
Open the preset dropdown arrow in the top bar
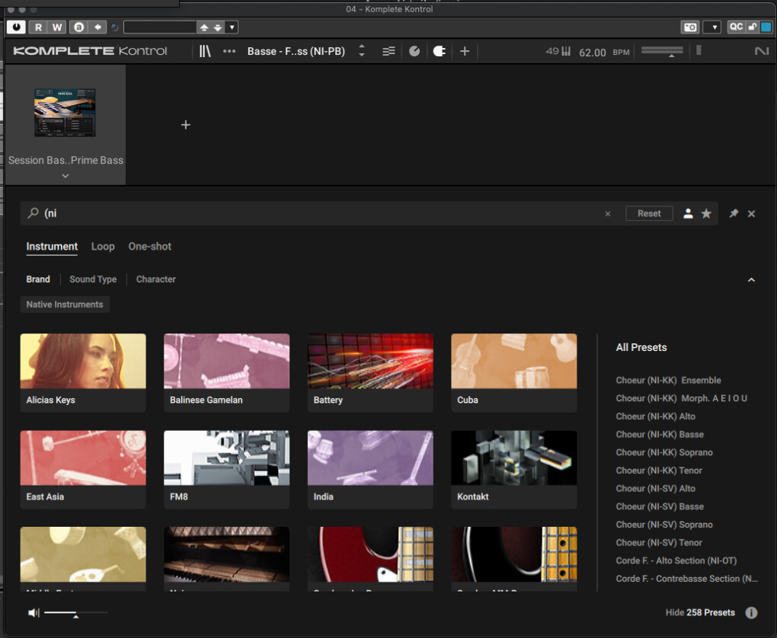coord(232,27)
